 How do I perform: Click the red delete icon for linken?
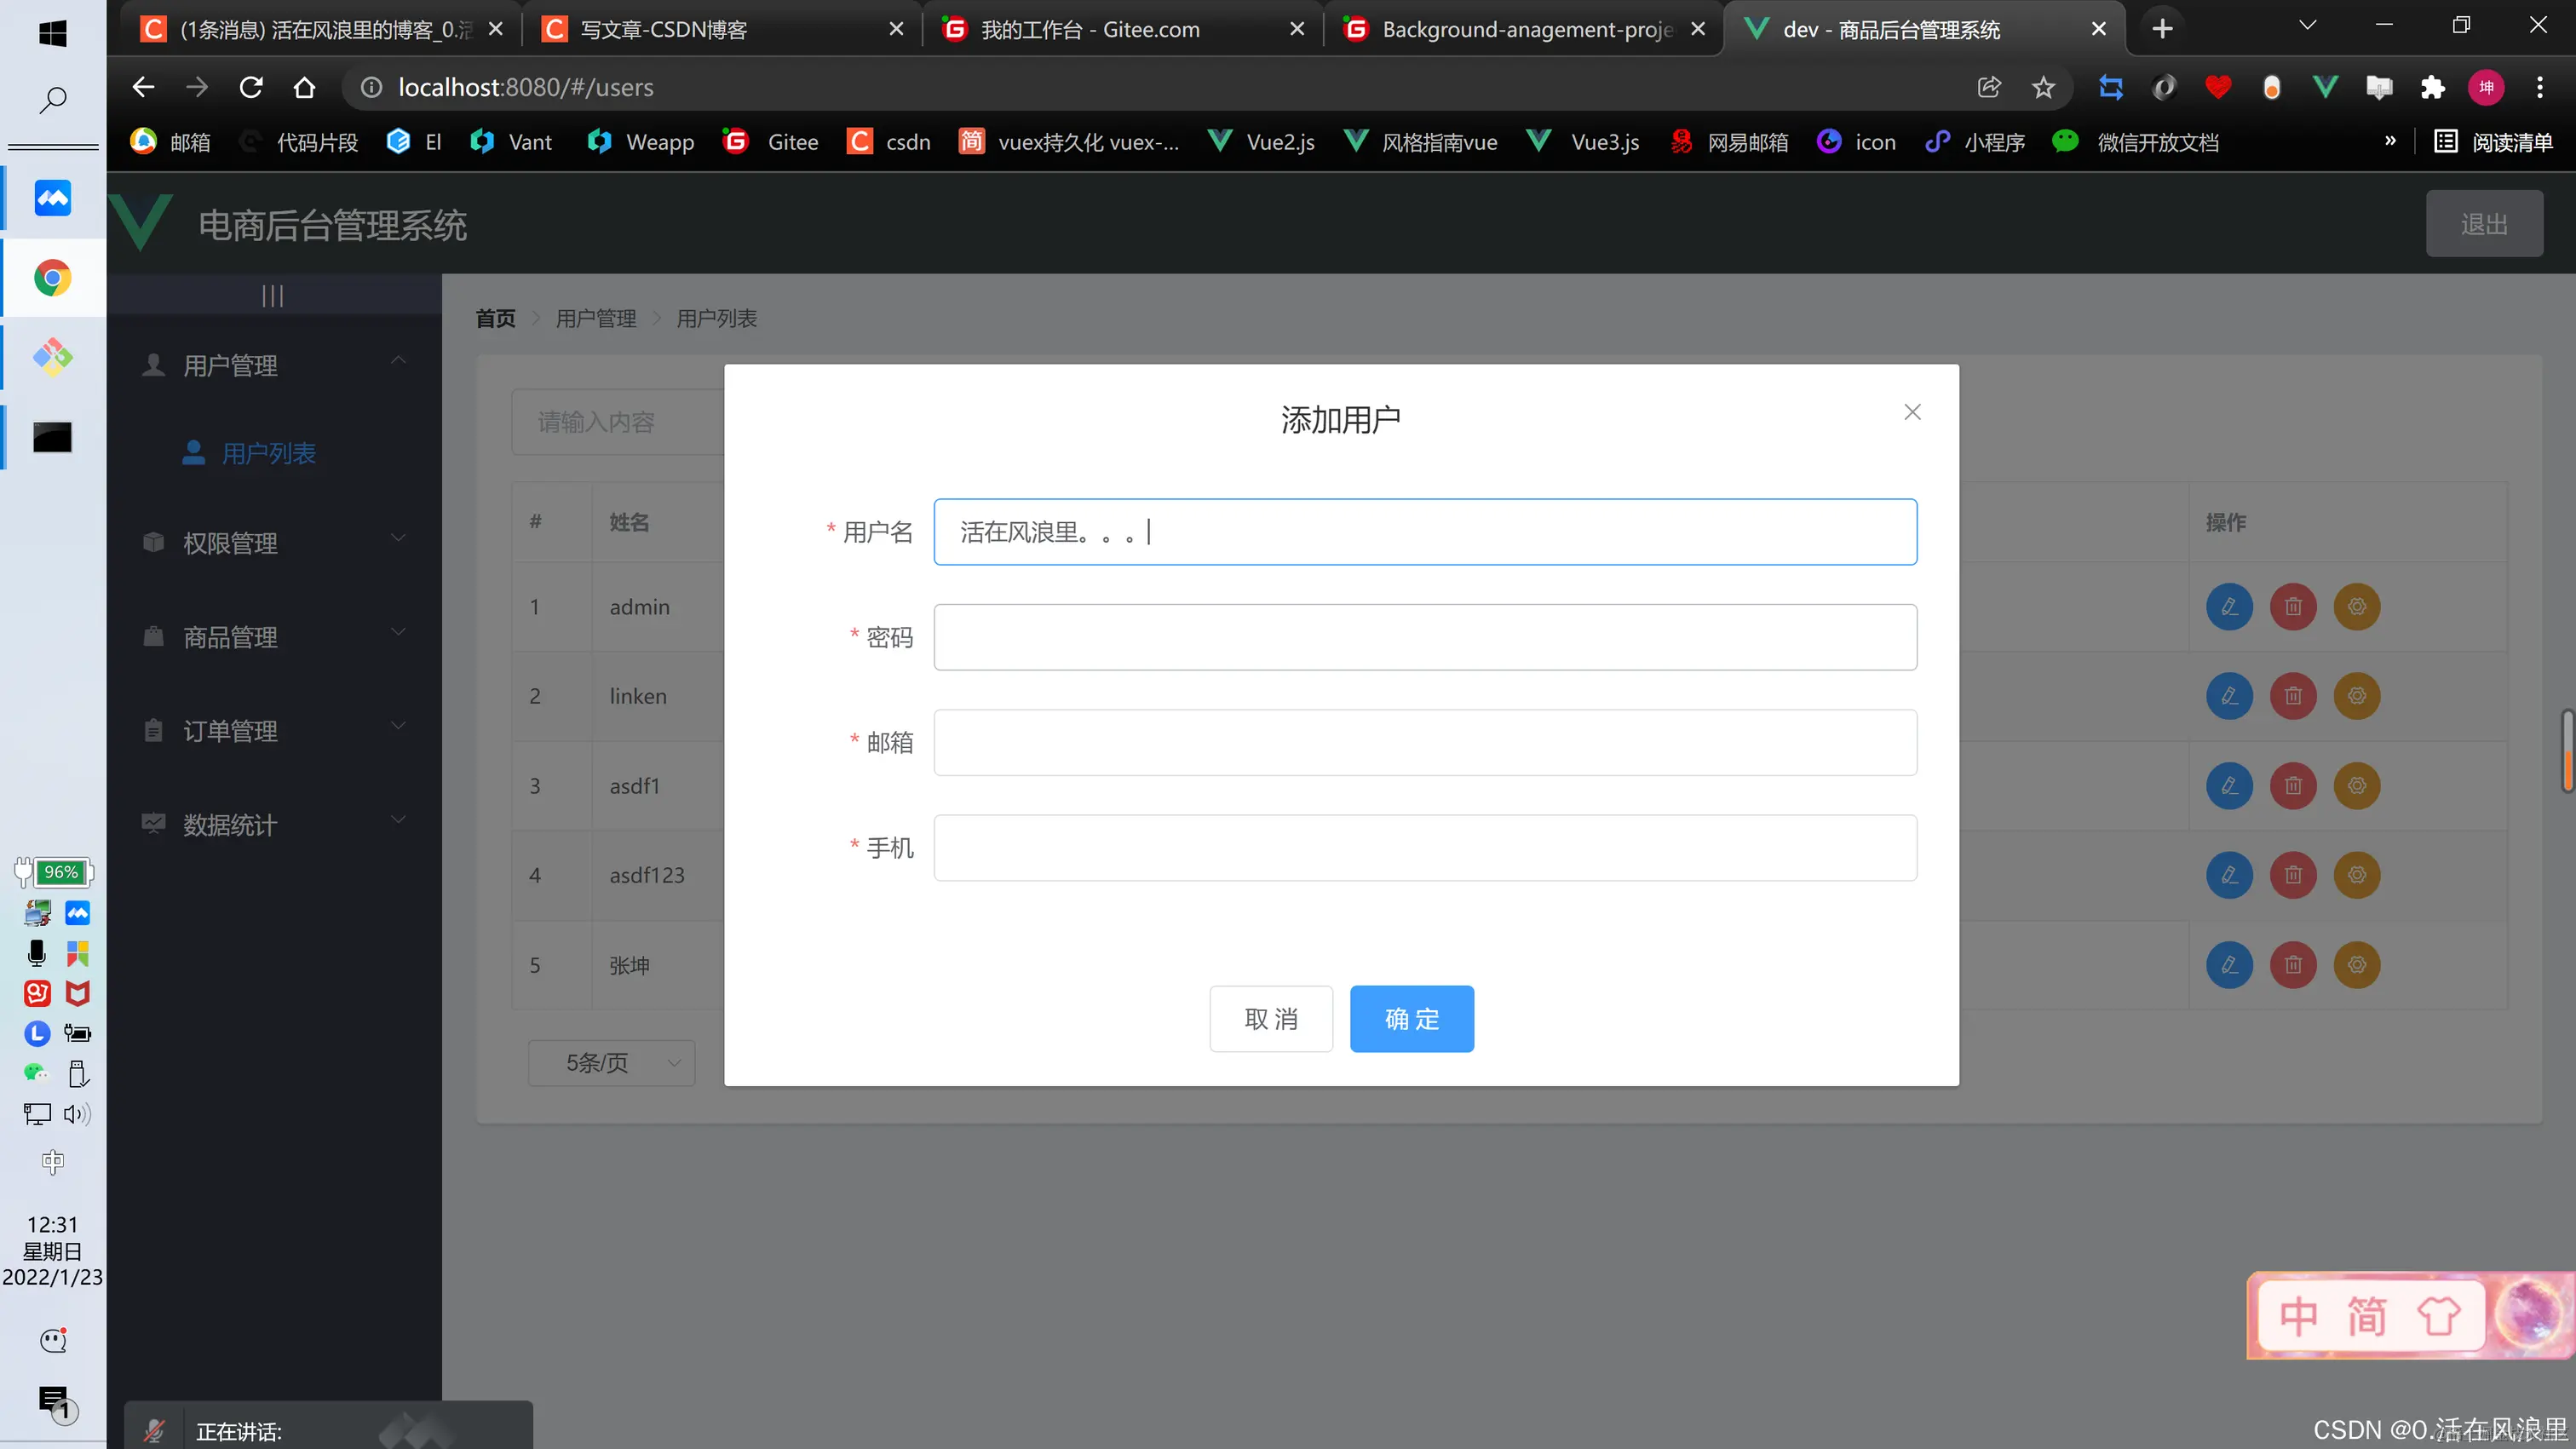coord(2293,696)
